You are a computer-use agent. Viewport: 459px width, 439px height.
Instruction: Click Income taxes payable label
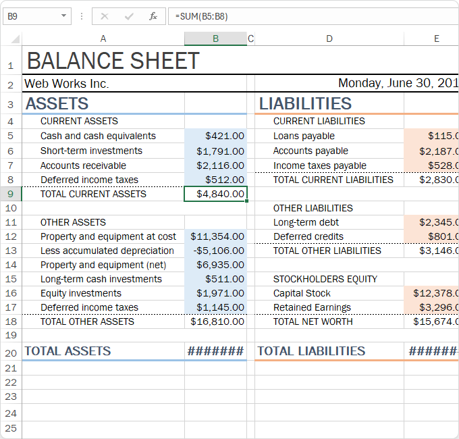(320, 165)
